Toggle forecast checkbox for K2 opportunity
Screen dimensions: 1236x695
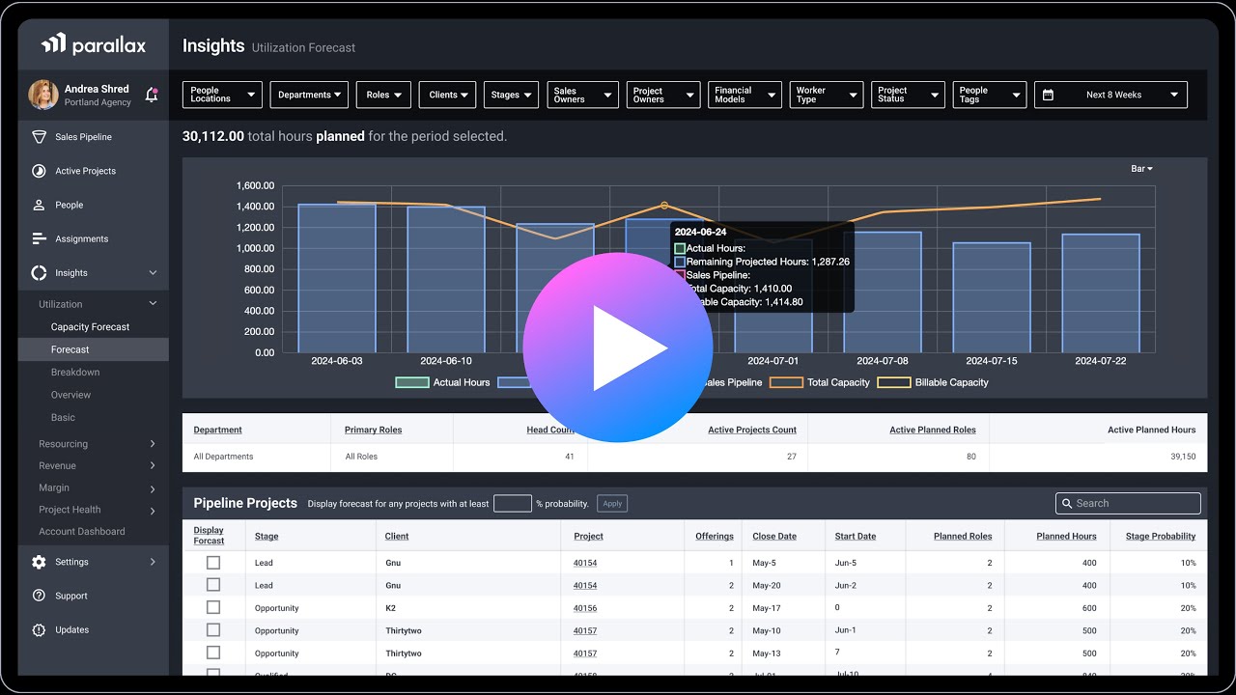[213, 608]
